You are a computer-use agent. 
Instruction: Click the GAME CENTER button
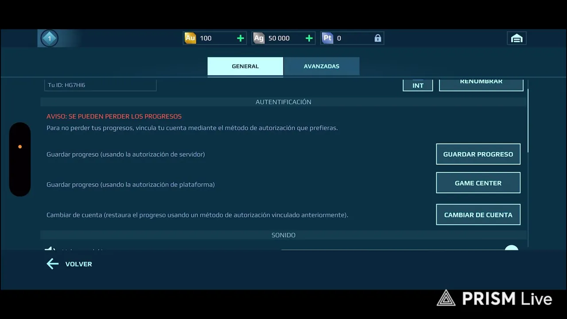coord(478,183)
